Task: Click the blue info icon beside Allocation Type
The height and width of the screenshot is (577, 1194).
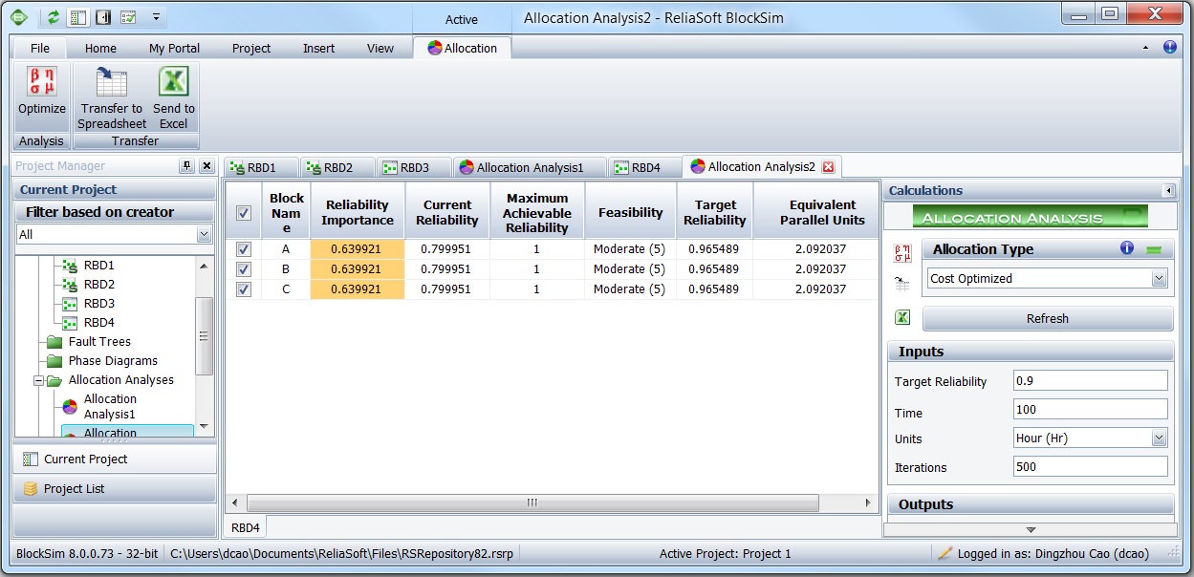Action: (1127, 248)
